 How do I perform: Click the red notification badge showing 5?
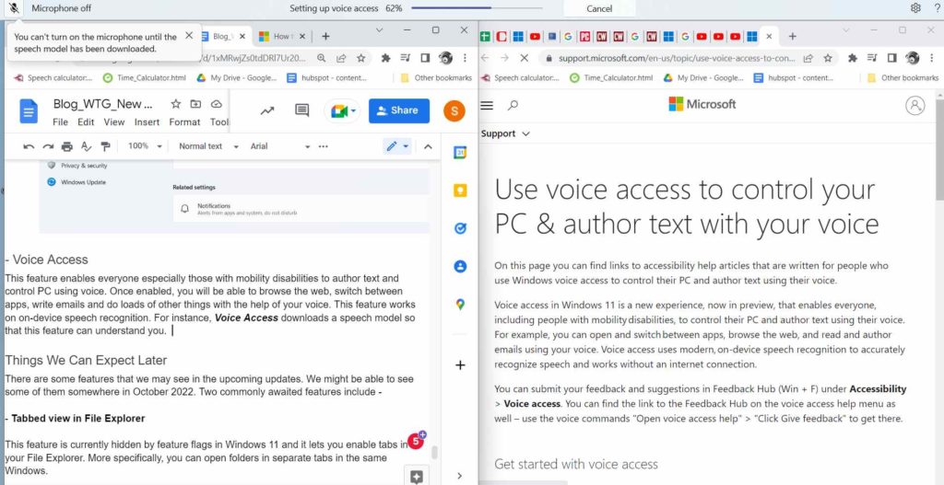[416, 441]
